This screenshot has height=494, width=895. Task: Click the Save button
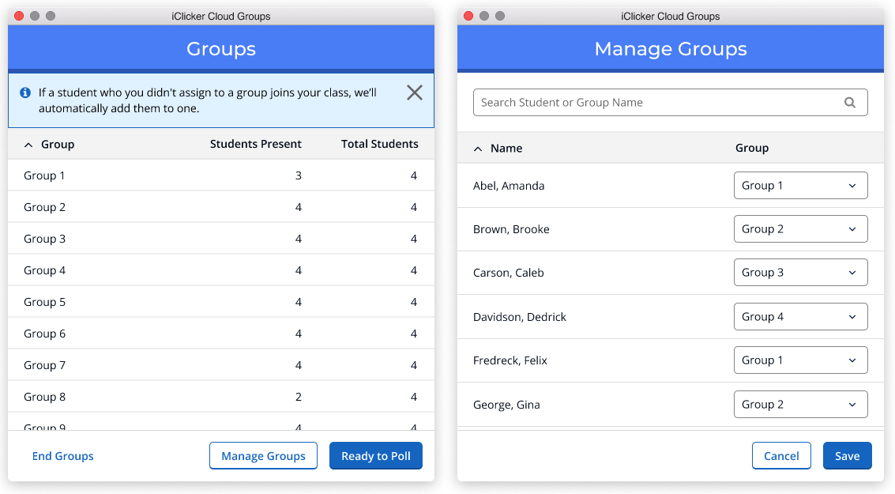click(x=847, y=455)
